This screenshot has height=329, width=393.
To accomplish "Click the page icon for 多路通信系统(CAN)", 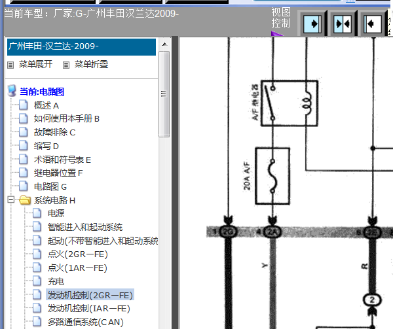I will tap(37, 322).
